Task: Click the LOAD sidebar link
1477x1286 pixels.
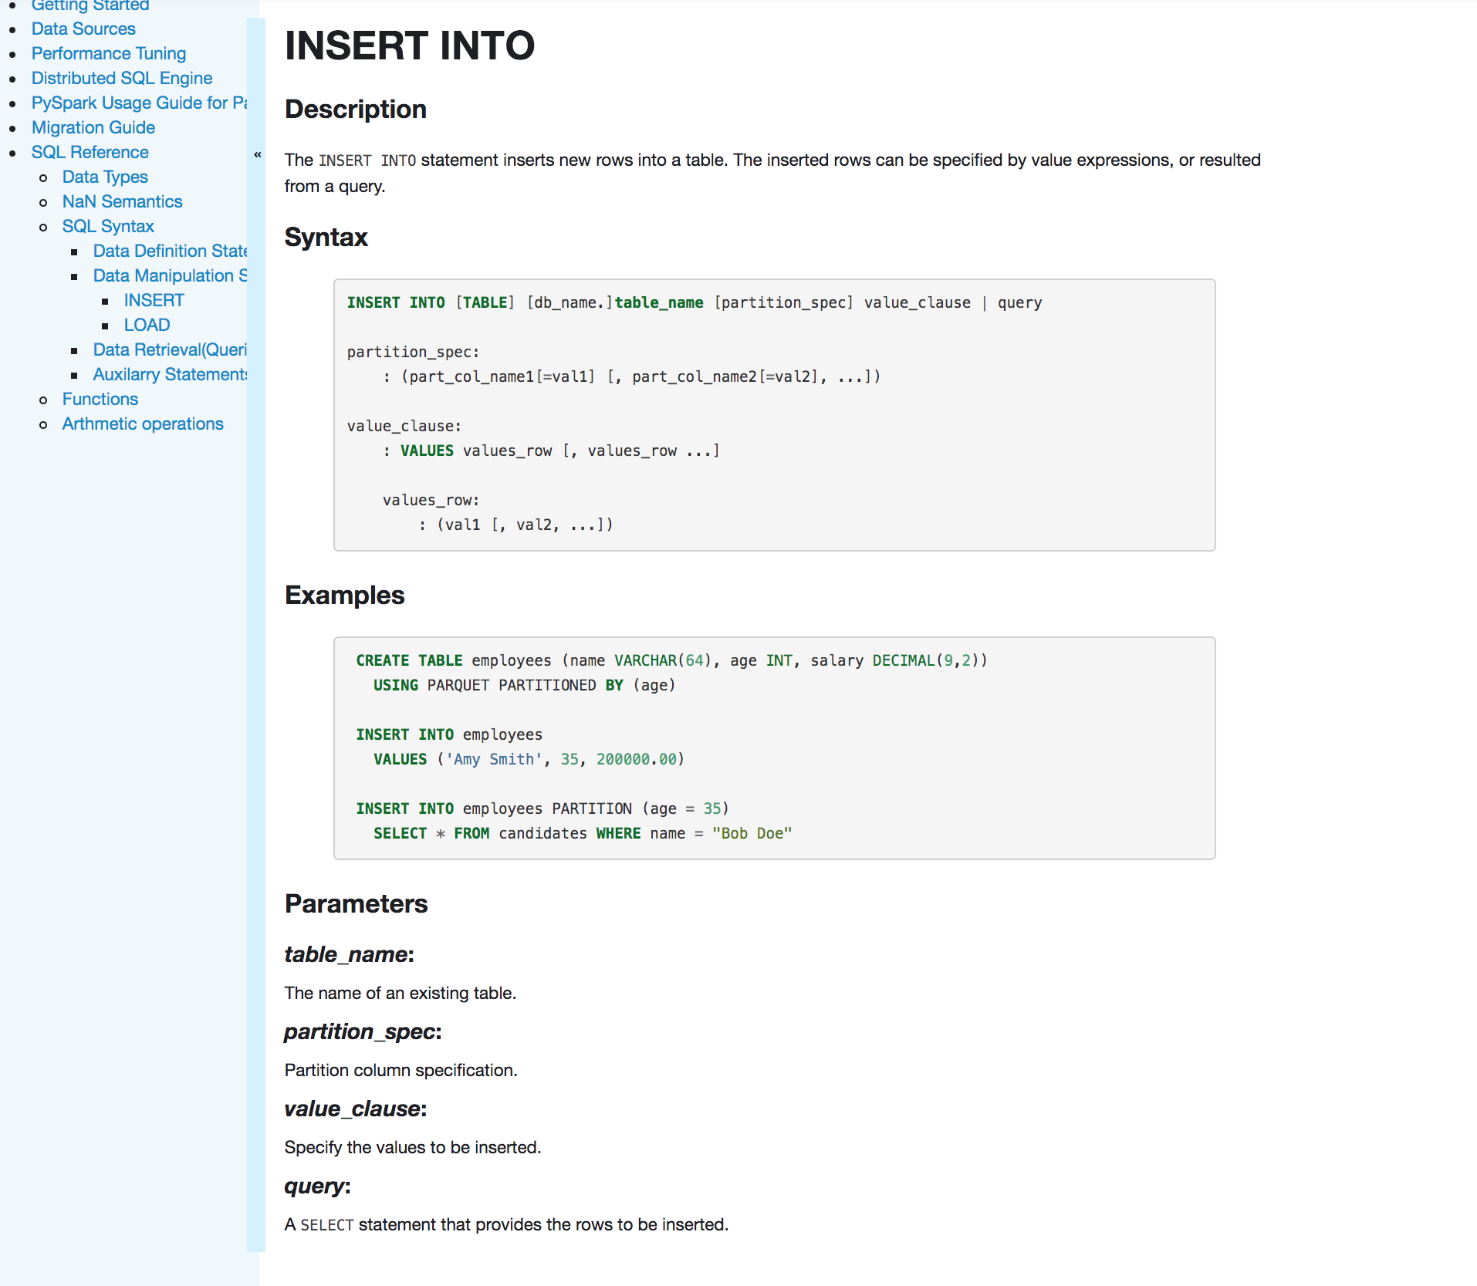Action: pyautogui.click(x=147, y=325)
